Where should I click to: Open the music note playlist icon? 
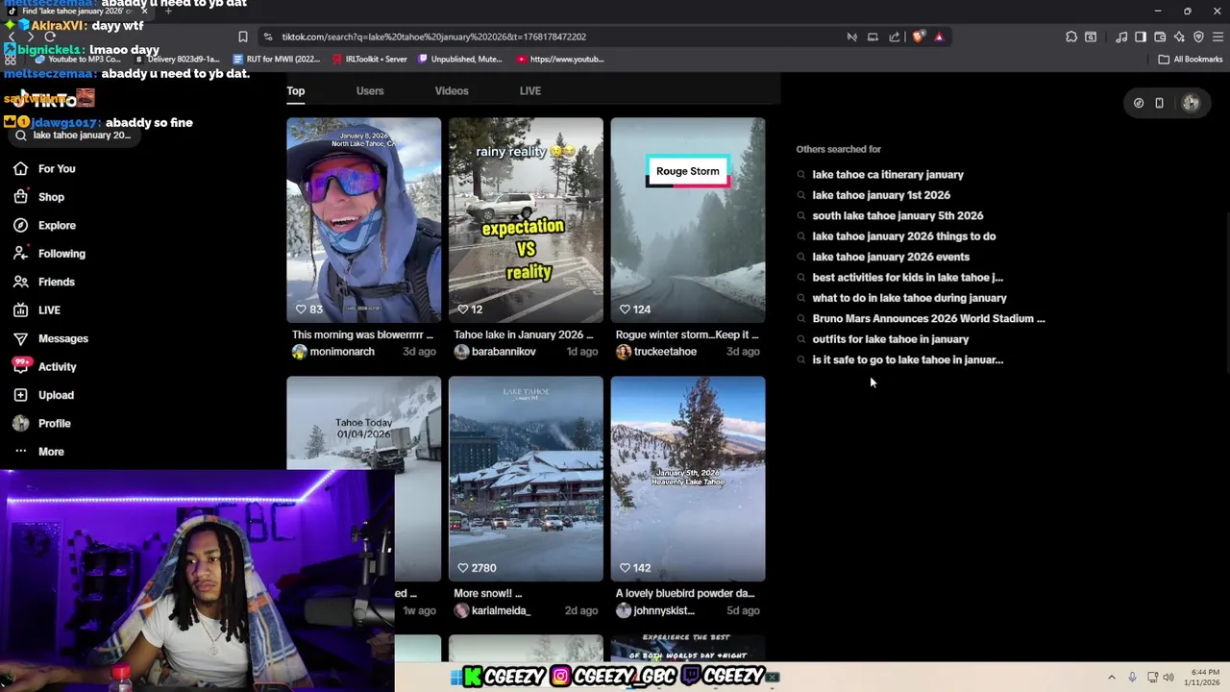pyautogui.click(x=1121, y=37)
